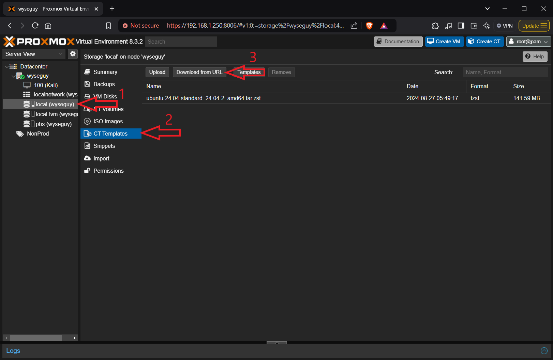Close the wyseguy Proxmox browser tab

[96, 9]
